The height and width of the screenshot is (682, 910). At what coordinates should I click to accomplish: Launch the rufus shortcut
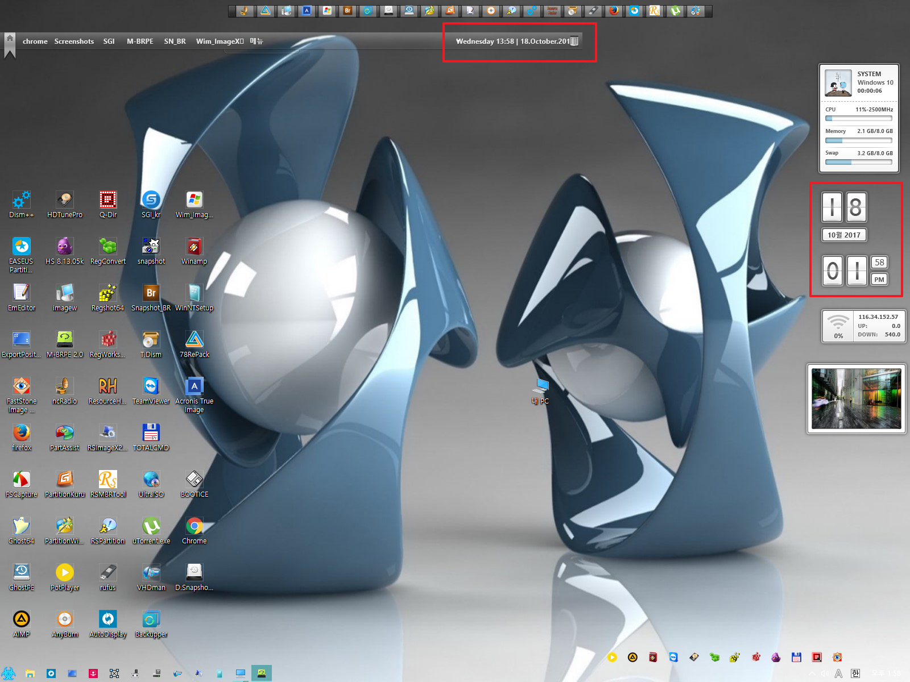[108, 577]
